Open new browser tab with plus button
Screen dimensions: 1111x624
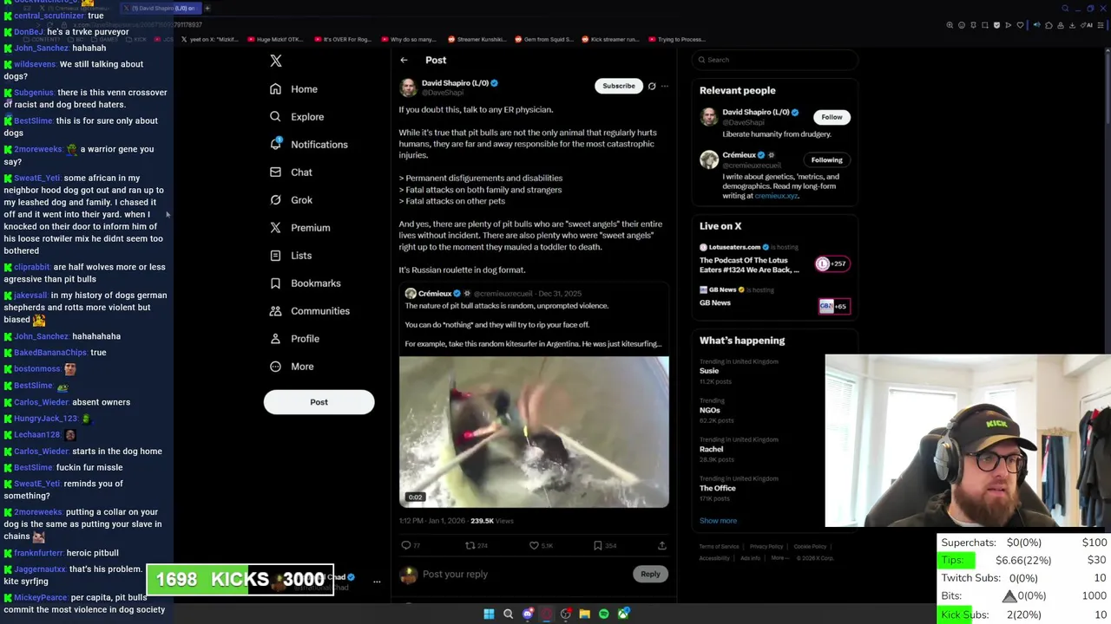coord(207,9)
